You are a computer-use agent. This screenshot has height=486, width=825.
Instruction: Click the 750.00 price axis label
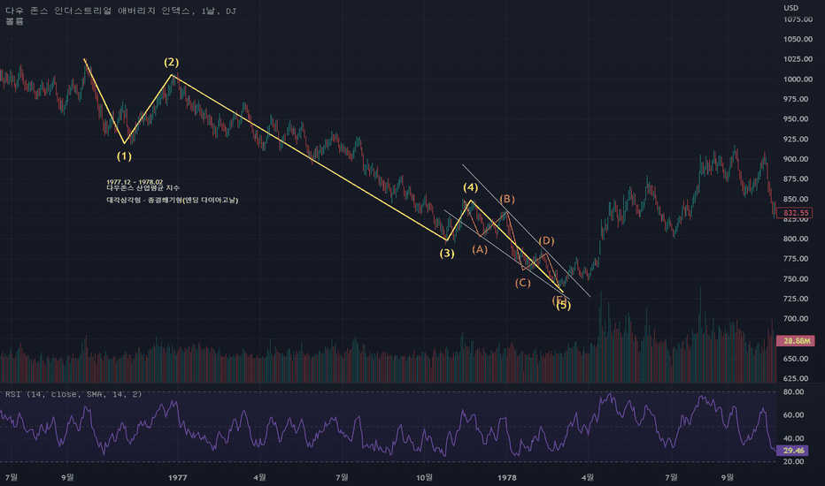click(x=798, y=279)
